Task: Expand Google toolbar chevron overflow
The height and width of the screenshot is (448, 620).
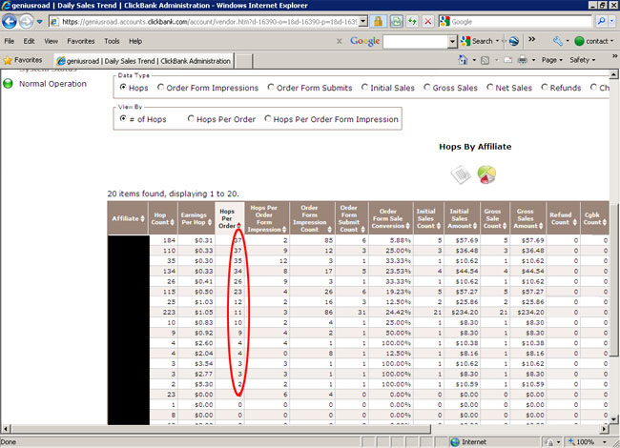Action: [532, 39]
